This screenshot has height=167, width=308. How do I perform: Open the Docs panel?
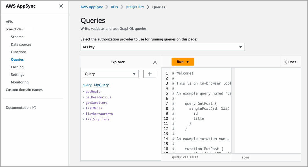pyautogui.click(x=290, y=62)
